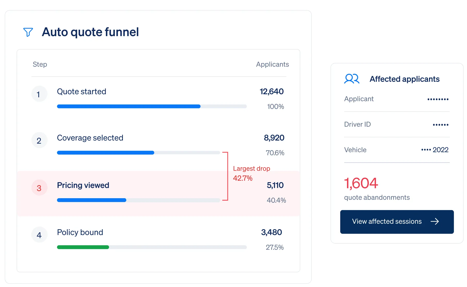
Task: Click the Coverage selected label
Action: point(90,138)
